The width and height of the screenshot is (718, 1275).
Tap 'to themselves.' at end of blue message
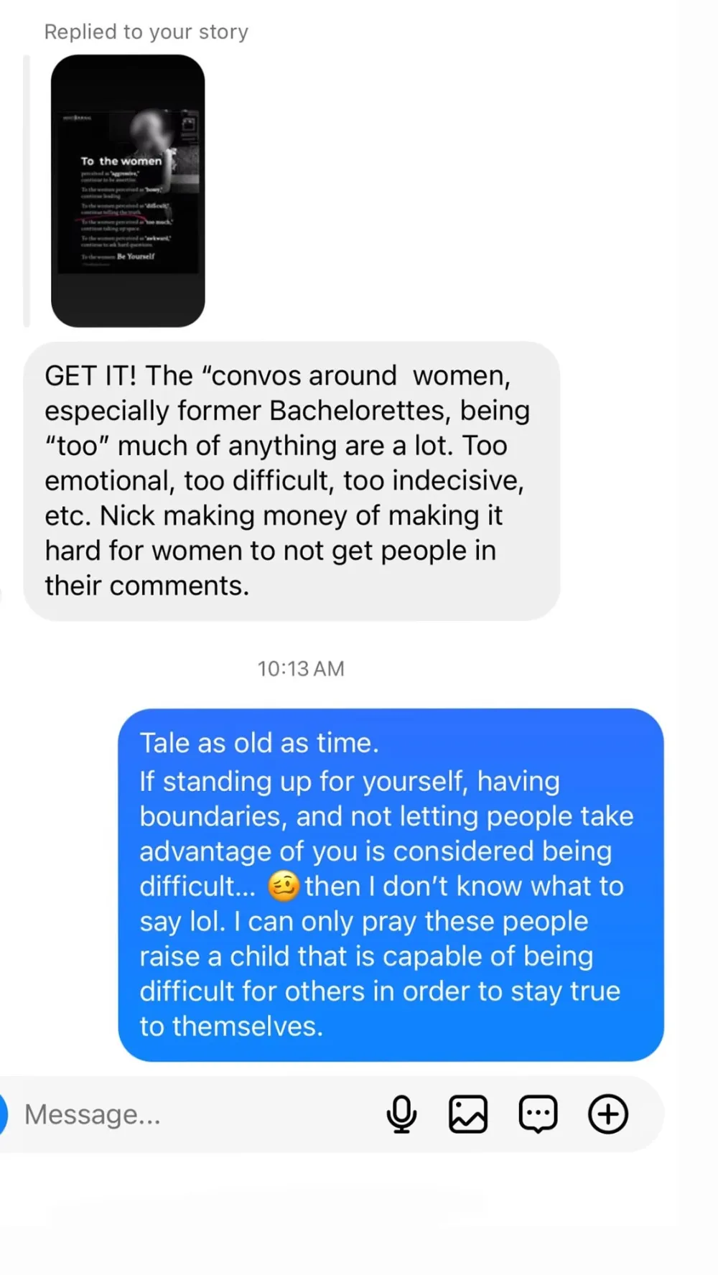(x=231, y=1026)
